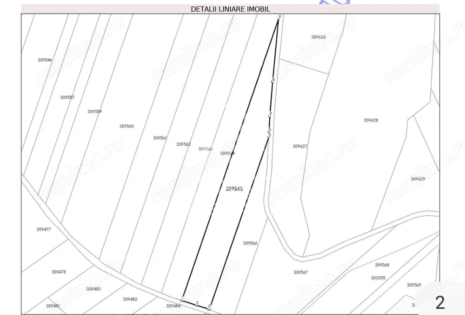Click parcel label 309484 at the bottom
The image size is (465, 315).
pos(173,307)
